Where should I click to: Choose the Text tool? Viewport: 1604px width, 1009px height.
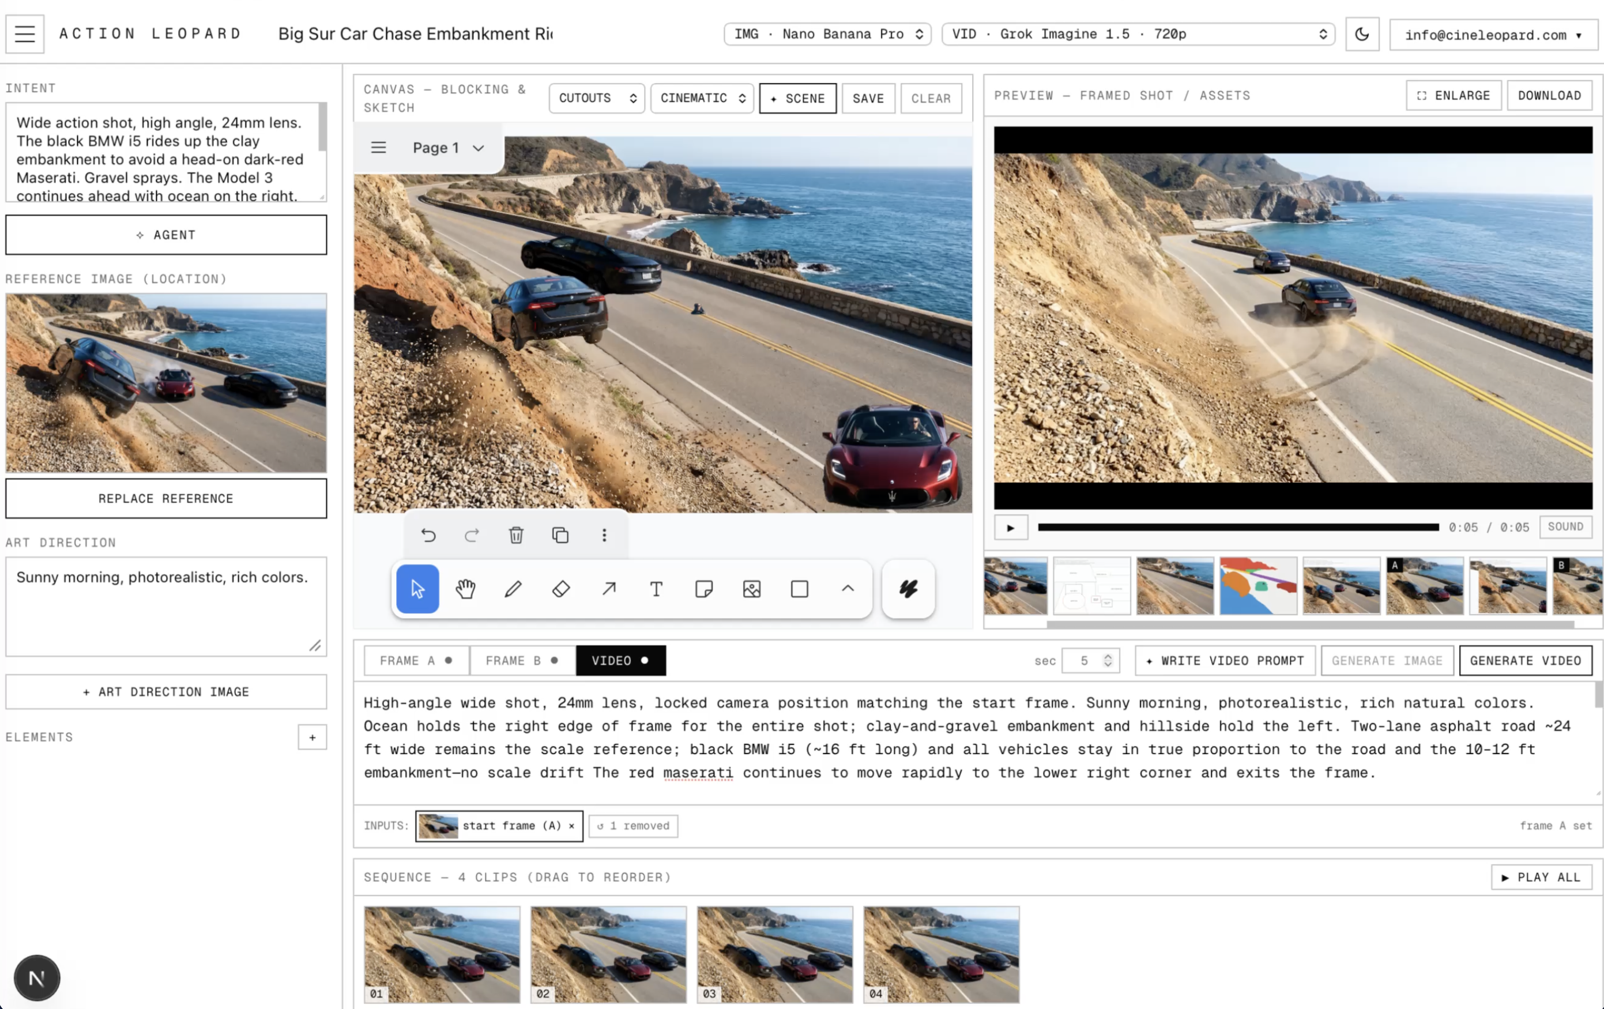(x=656, y=589)
